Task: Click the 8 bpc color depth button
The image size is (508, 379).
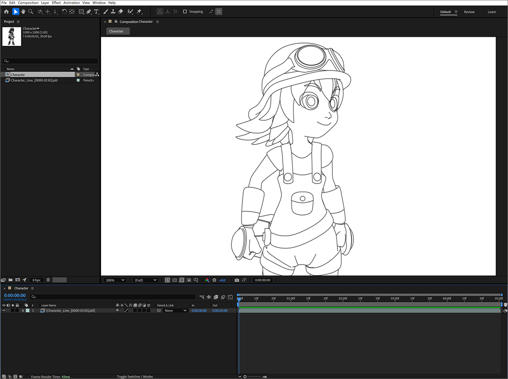Action: (x=37, y=280)
